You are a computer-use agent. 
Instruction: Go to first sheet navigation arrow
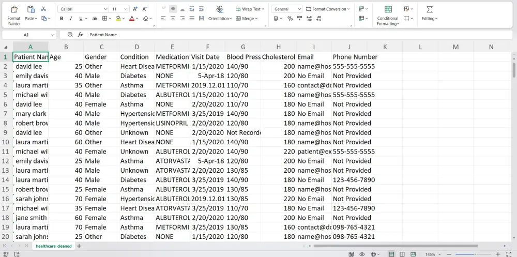[x=5, y=246]
